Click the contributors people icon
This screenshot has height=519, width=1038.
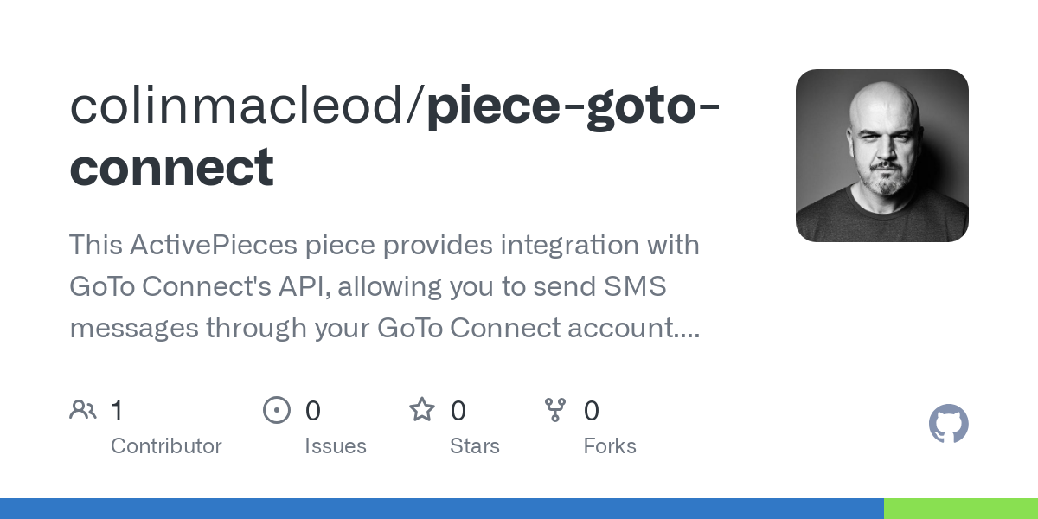[83, 410]
